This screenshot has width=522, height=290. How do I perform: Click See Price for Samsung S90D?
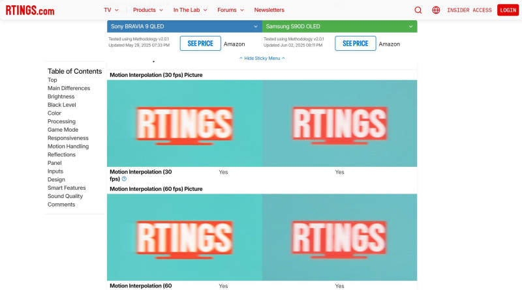[356, 44]
